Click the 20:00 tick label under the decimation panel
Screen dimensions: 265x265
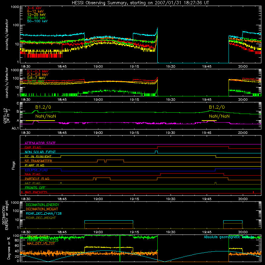pyautogui.click(x=243, y=232)
